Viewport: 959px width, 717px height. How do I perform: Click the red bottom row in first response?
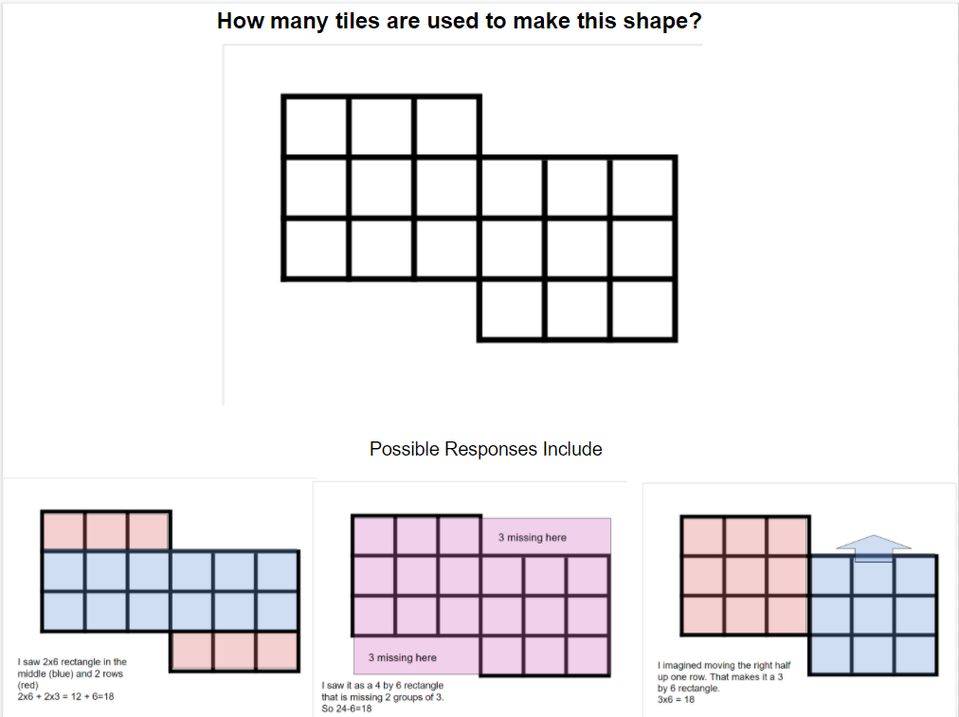click(x=235, y=652)
